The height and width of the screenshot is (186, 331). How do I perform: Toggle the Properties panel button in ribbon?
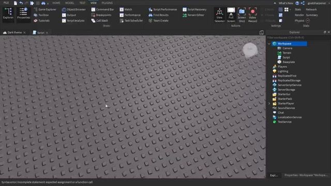[x=23, y=14]
